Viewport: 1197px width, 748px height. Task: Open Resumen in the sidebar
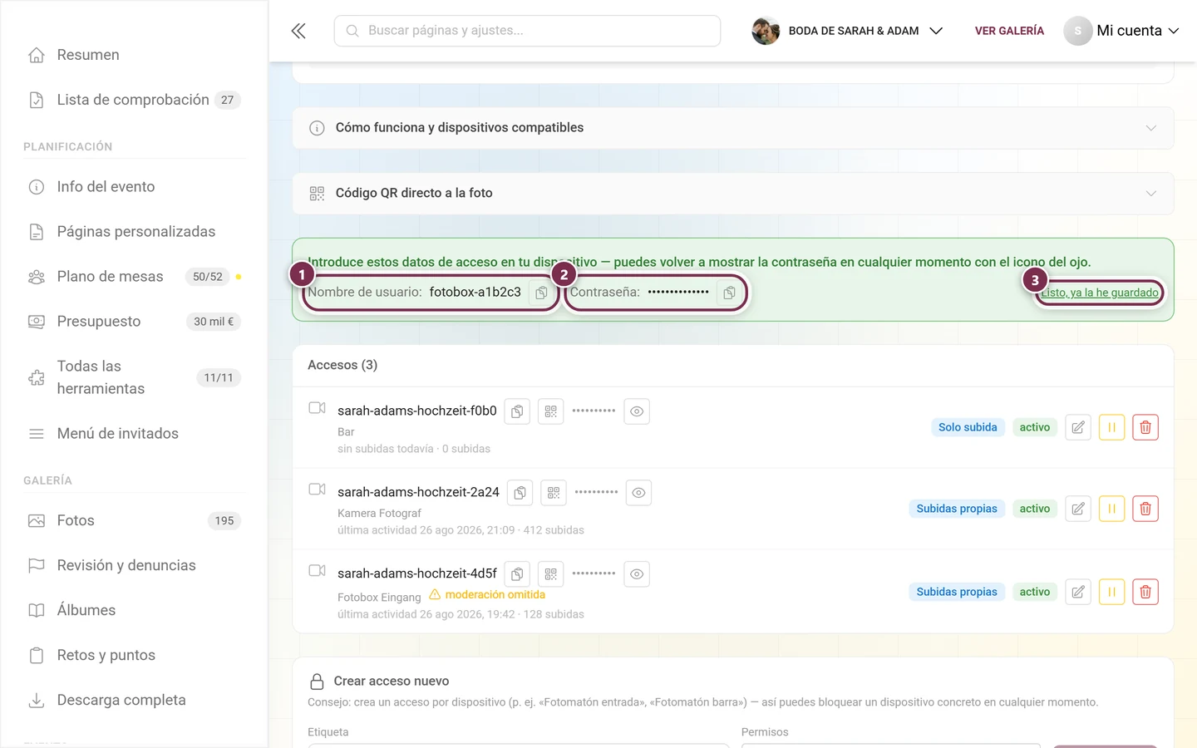pyautogui.click(x=134, y=55)
